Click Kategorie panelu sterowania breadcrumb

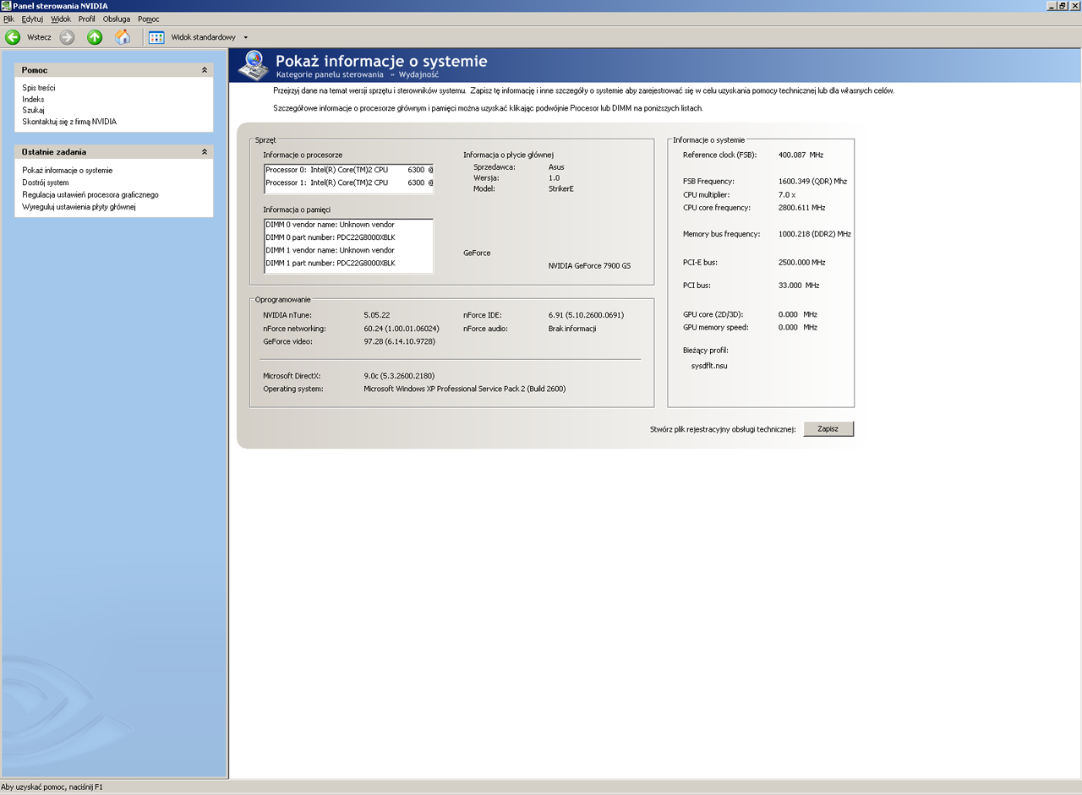coord(330,74)
